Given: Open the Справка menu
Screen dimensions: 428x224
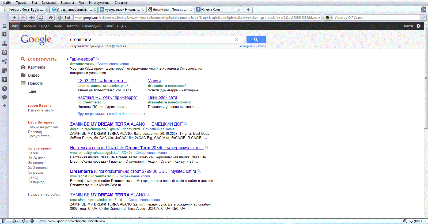Looking at the screenshot, I should click(121, 3).
